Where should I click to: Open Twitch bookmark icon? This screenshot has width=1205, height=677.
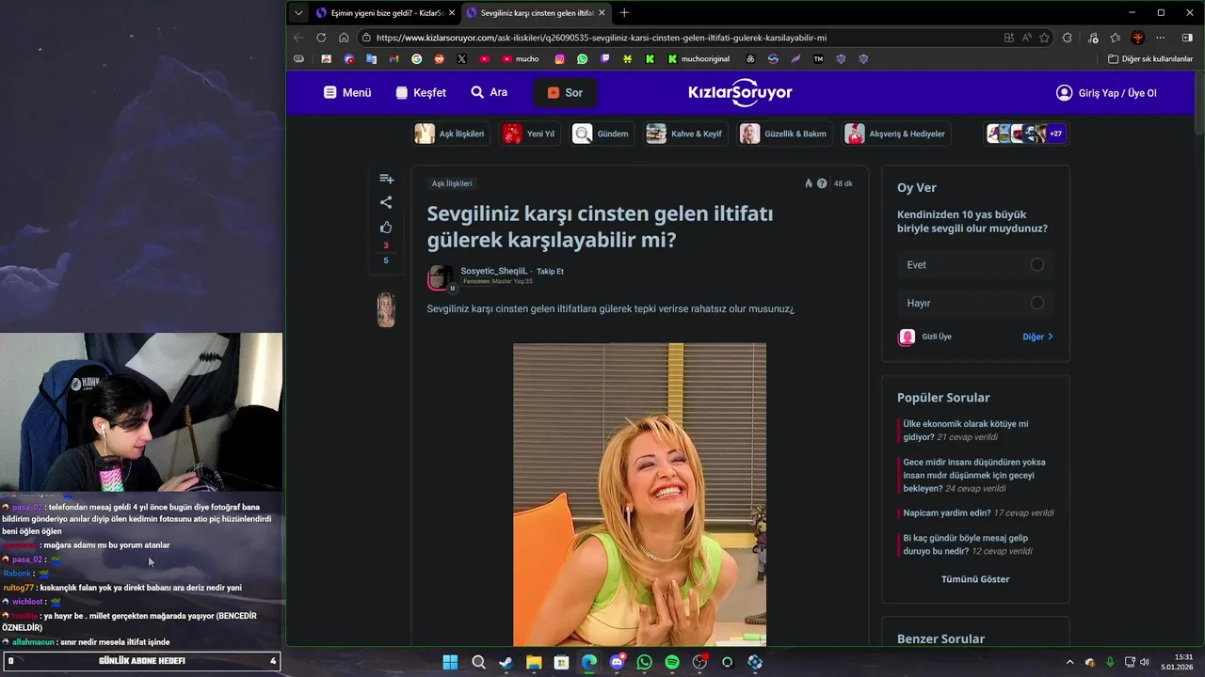604,58
